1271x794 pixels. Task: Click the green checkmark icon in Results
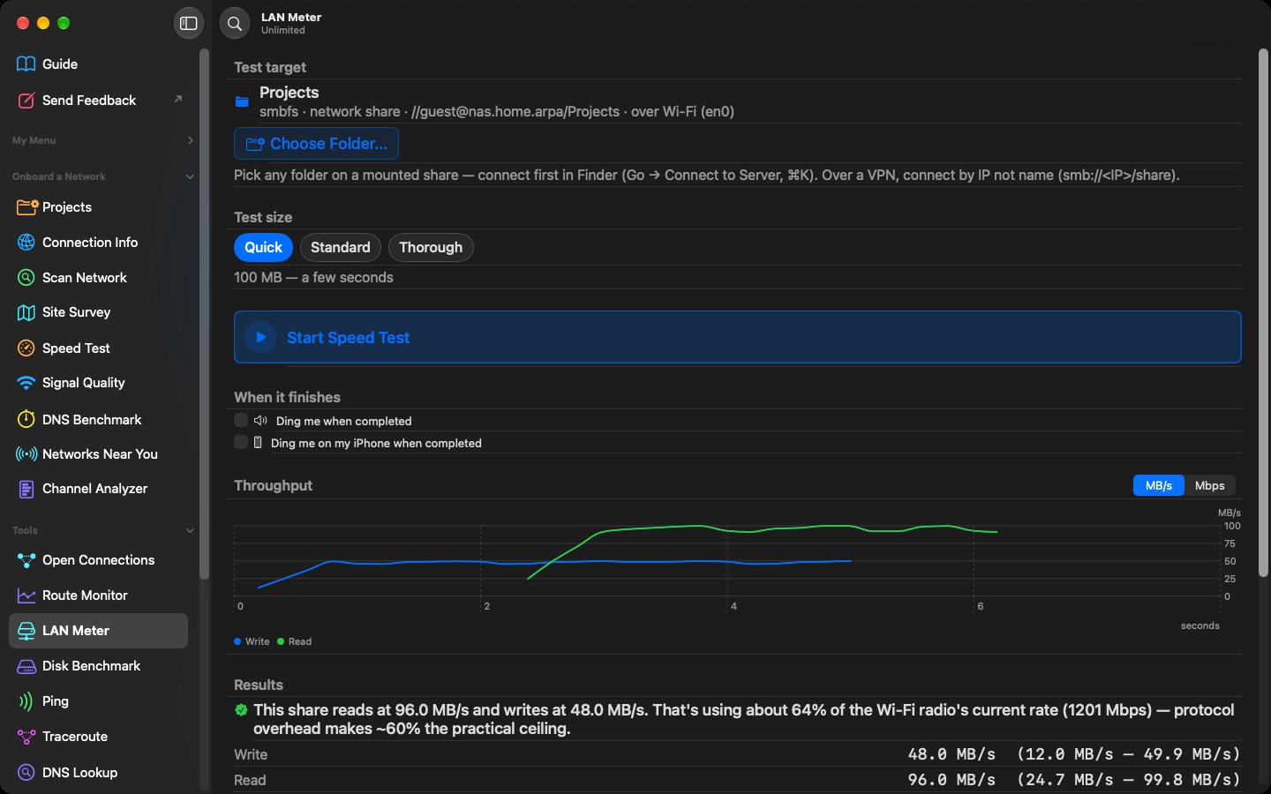click(x=241, y=709)
